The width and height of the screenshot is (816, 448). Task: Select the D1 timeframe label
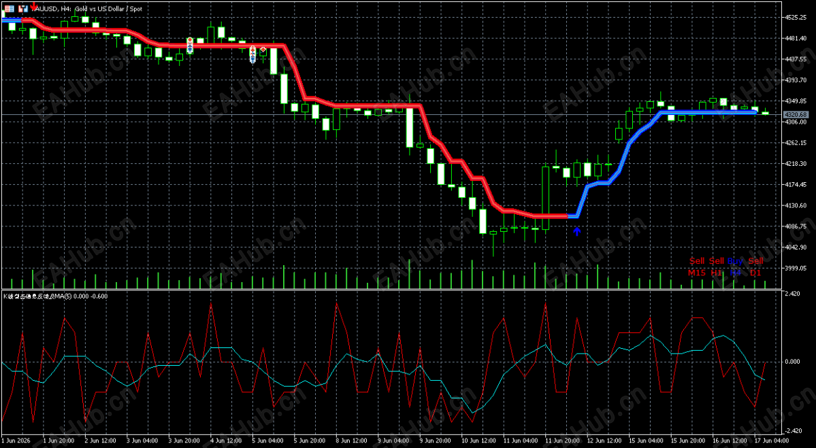tap(755, 273)
